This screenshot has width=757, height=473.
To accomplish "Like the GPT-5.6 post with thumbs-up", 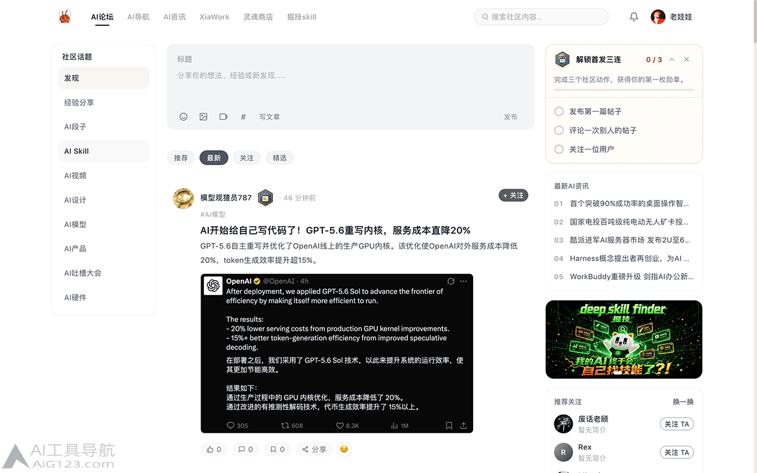I will point(214,449).
